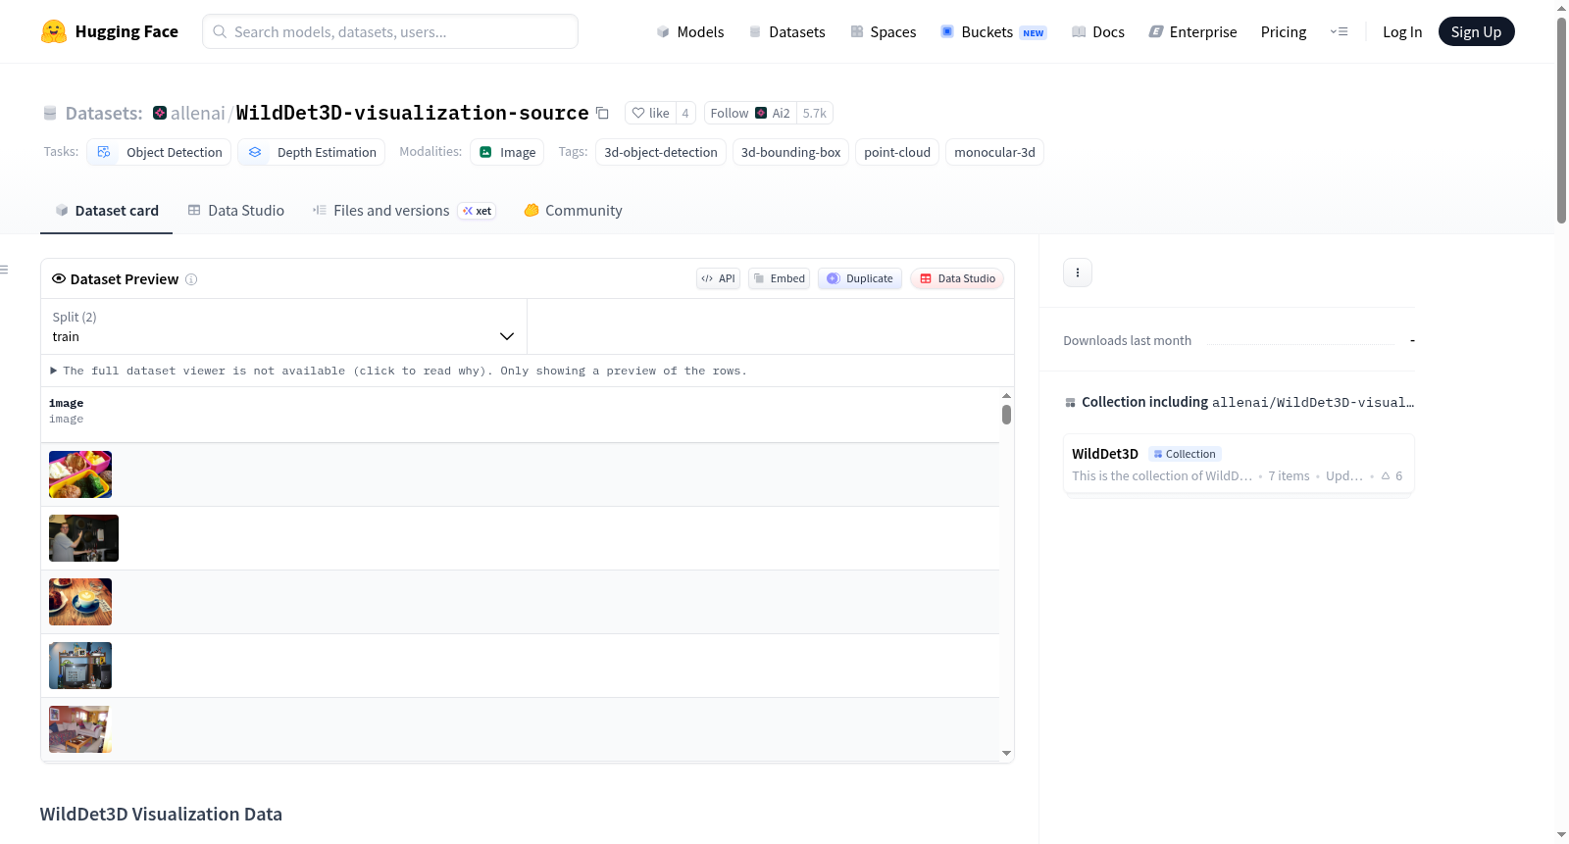Screen dimensions: 1569x844
Task: Copy the dataset name with the copy icon
Action: click(x=602, y=114)
